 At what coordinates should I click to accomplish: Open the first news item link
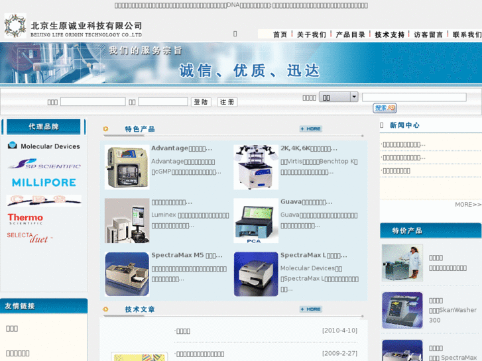coord(404,144)
